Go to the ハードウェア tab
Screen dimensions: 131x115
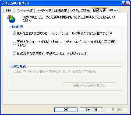pyautogui.click(x=44, y=11)
